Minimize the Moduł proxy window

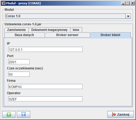[123, 3]
